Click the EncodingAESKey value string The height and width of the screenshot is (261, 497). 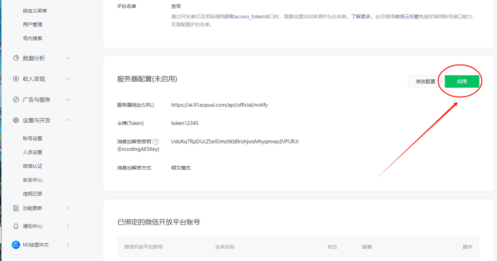point(235,141)
